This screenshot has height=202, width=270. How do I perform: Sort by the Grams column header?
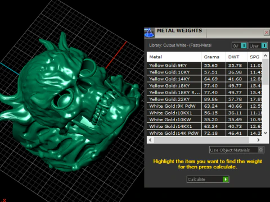pyautogui.click(x=214, y=57)
